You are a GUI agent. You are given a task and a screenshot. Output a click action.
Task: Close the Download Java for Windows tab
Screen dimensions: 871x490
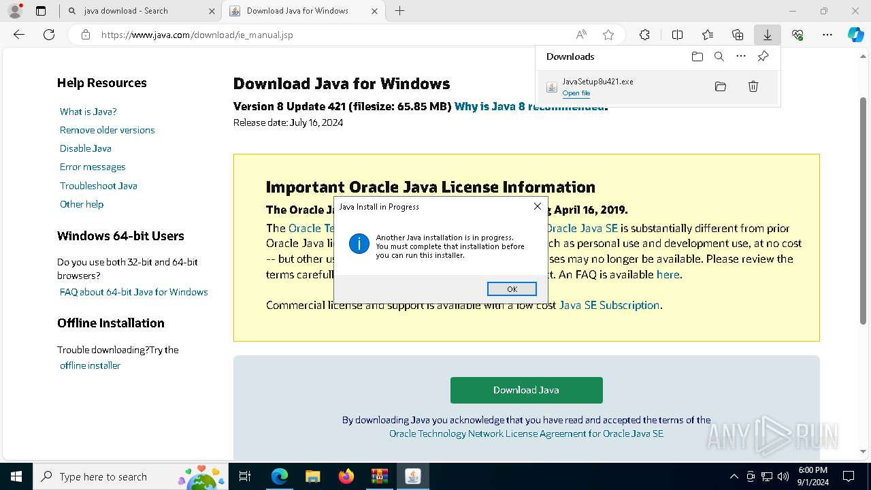[375, 11]
